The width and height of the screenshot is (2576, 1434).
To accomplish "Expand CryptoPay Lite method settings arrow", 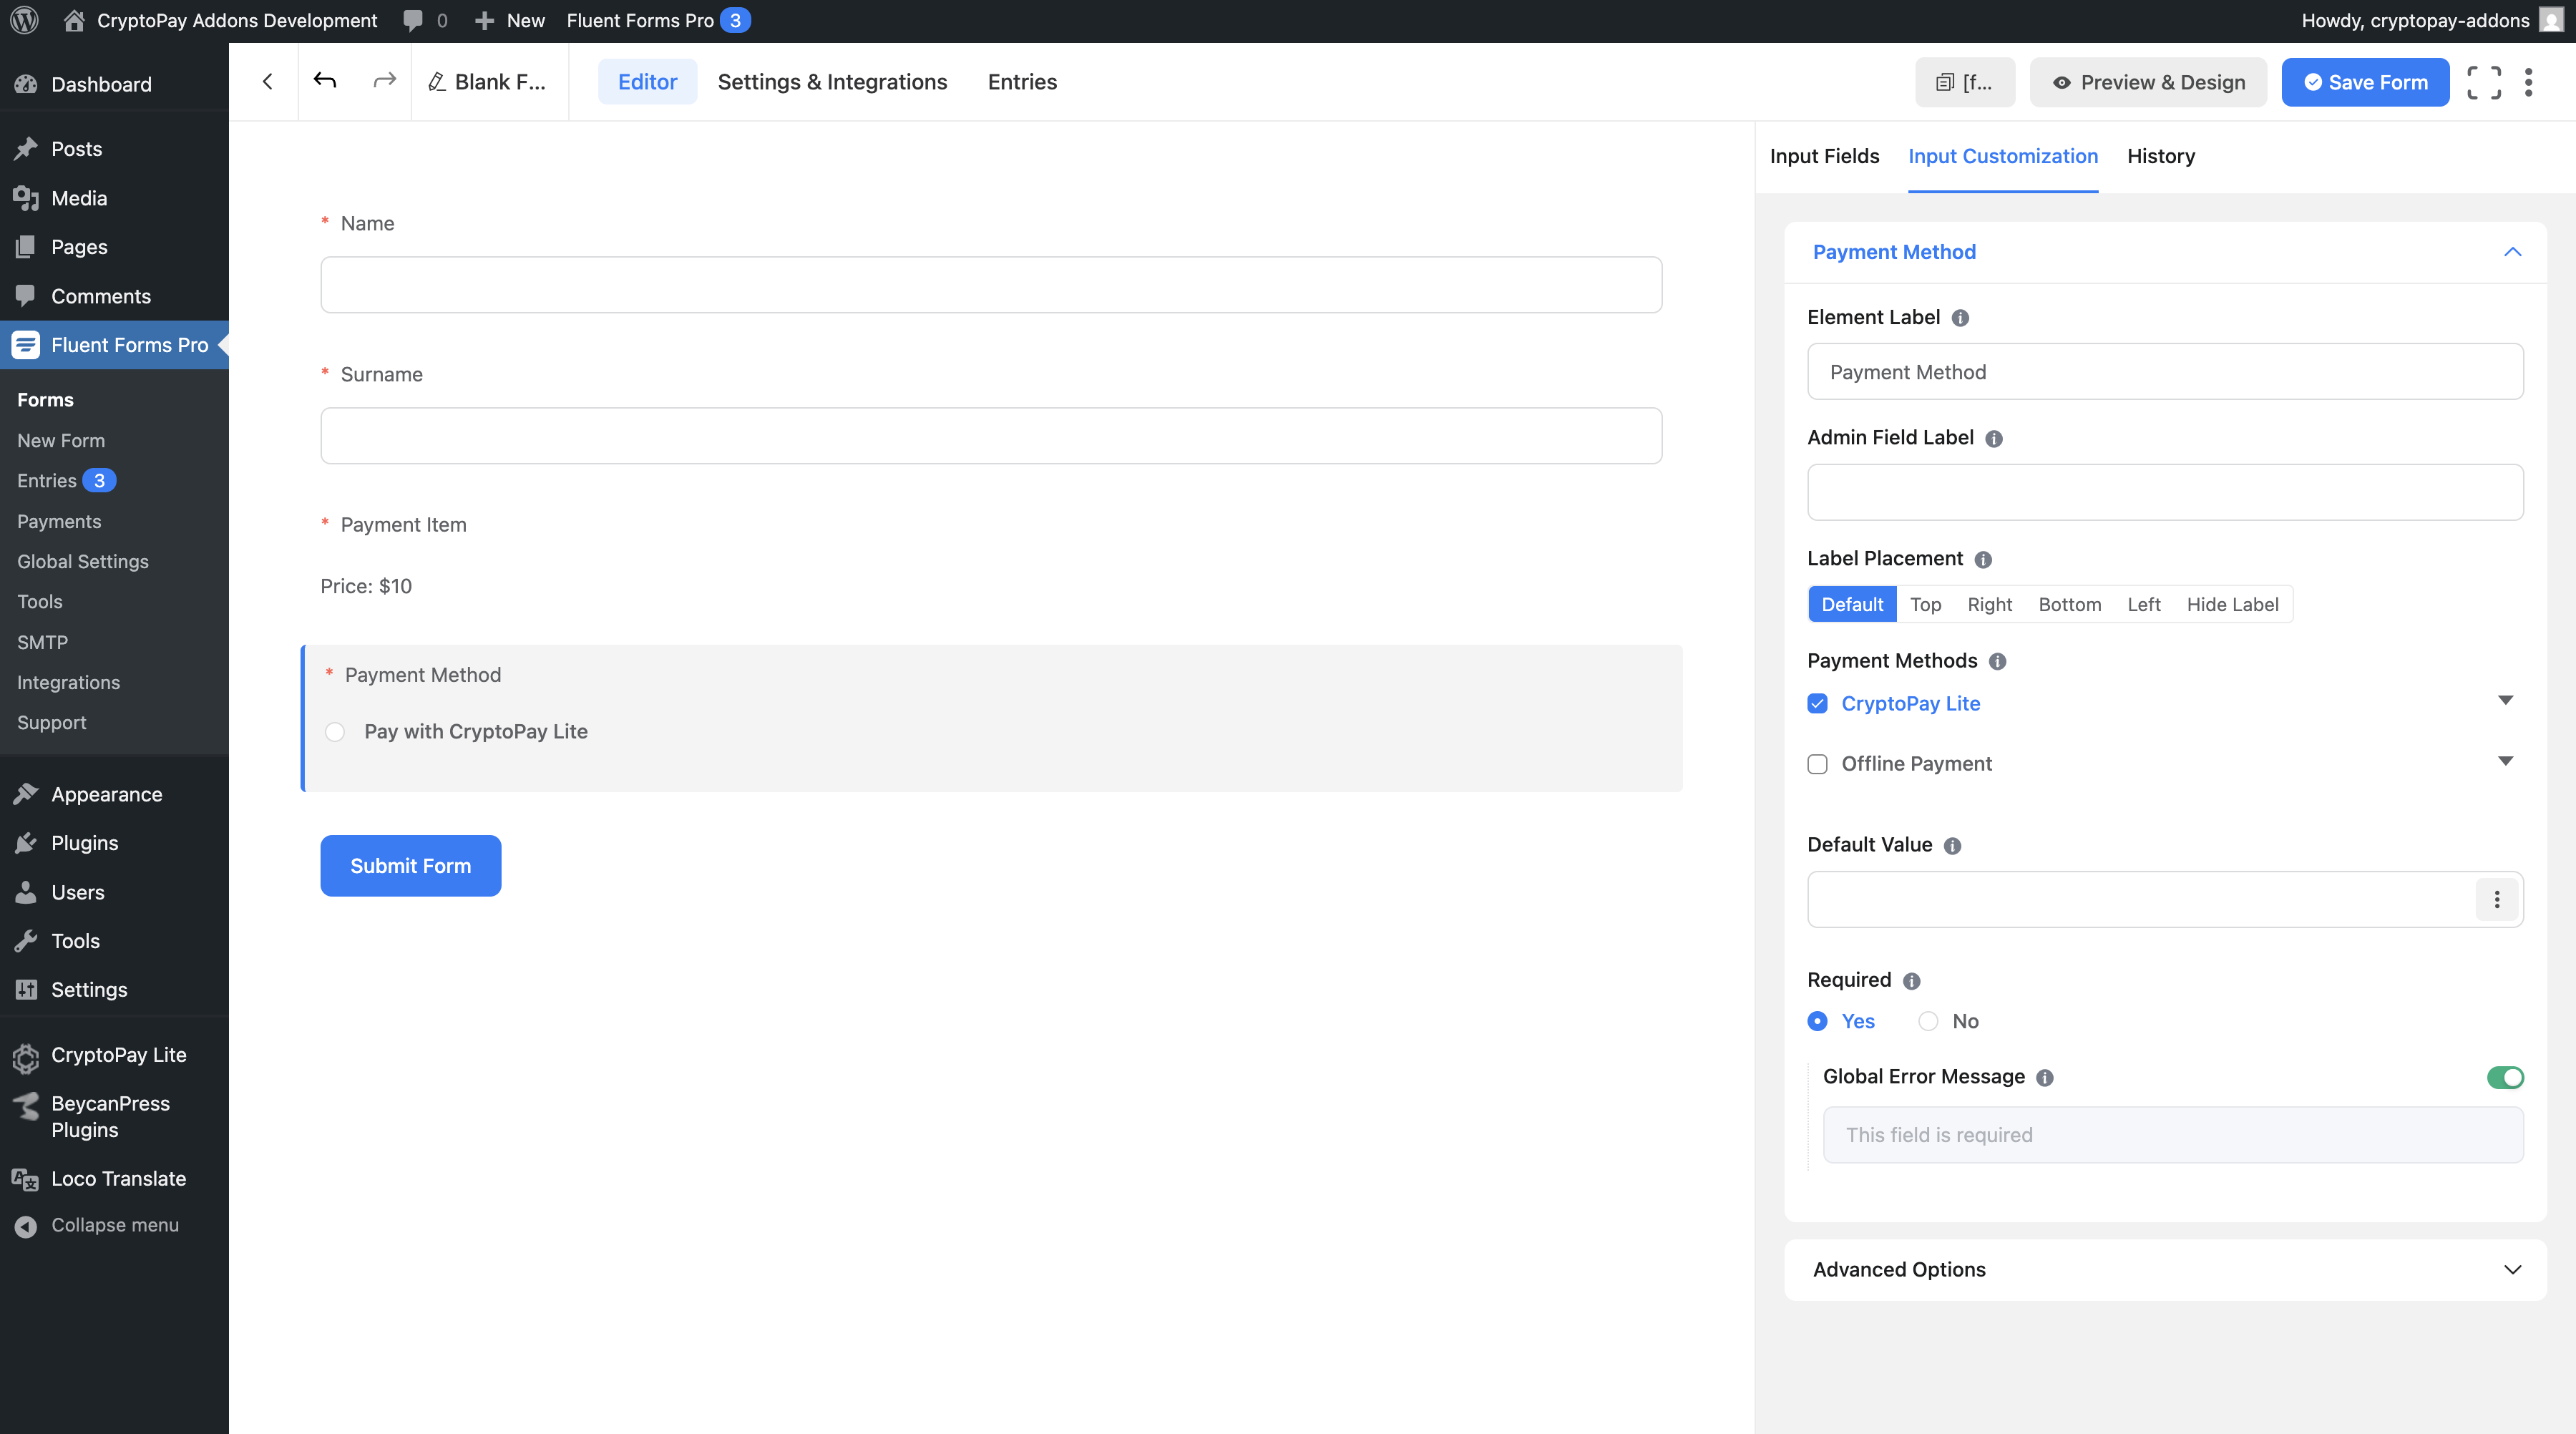I will [2505, 700].
